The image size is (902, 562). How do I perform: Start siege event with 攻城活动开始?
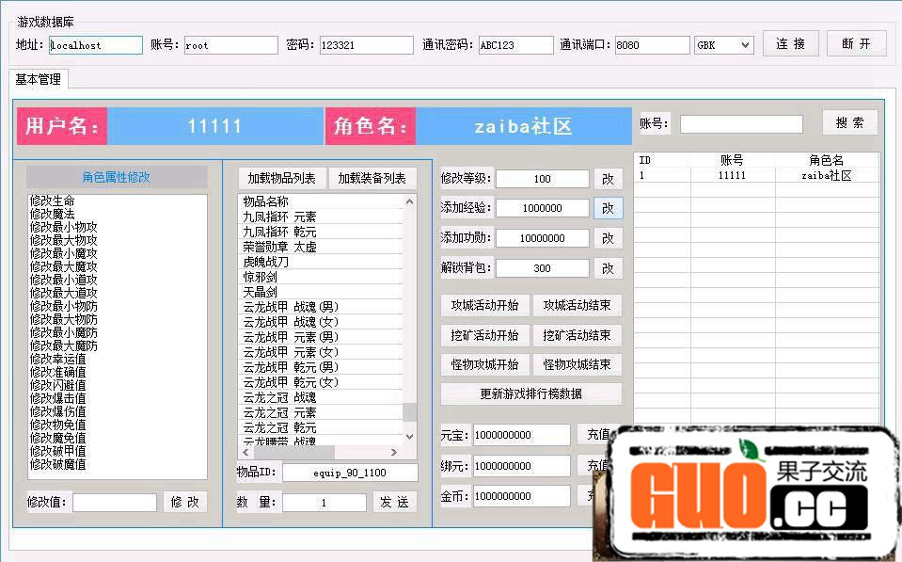click(484, 306)
